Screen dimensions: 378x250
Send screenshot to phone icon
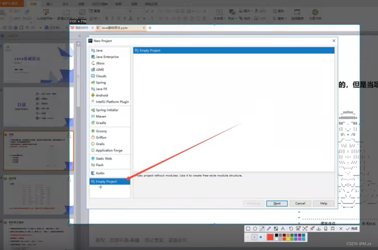[326, 229]
